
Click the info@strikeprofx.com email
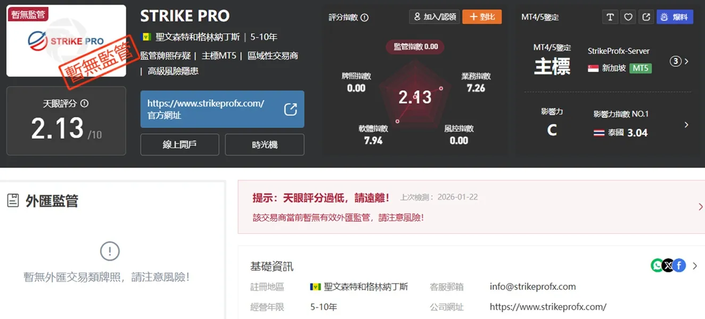pyautogui.click(x=532, y=287)
